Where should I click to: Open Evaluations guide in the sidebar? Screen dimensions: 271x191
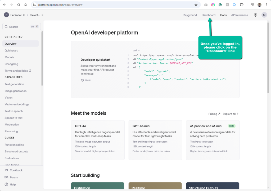coord(12,158)
